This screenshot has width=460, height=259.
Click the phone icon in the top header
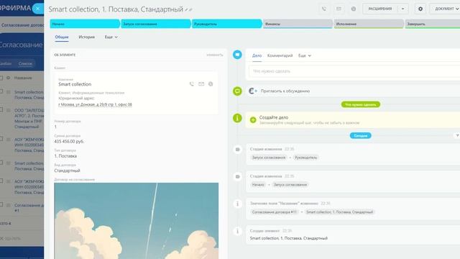tap(324, 9)
